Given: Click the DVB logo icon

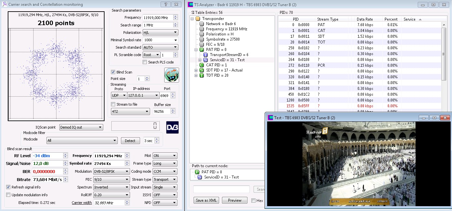Looking at the screenshot, I should tap(172, 127).
